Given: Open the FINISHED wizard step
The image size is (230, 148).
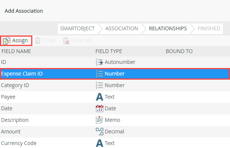Looking at the screenshot, I should [x=209, y=28].
